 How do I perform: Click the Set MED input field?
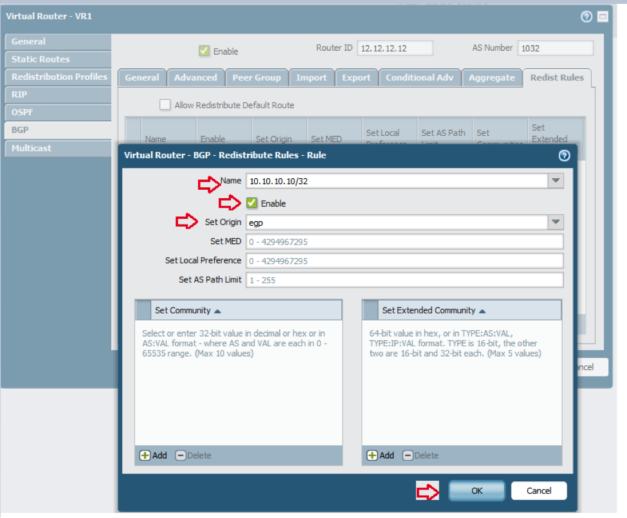click(404, 241)
